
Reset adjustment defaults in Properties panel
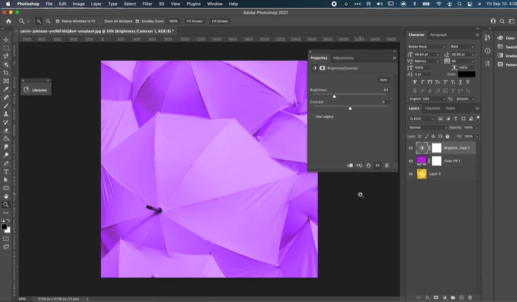369,165
